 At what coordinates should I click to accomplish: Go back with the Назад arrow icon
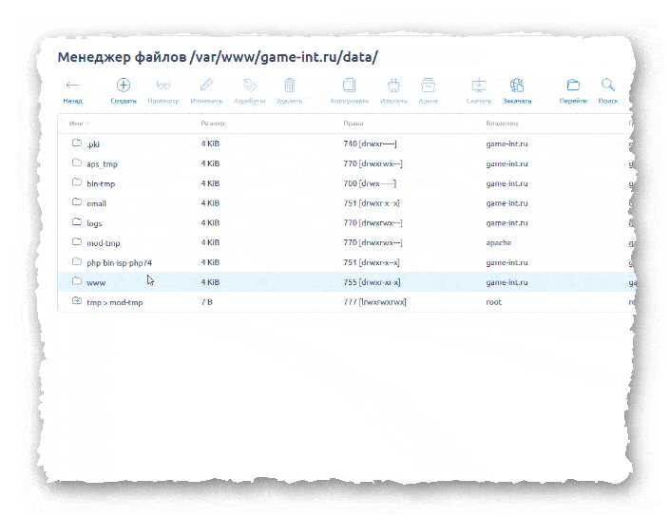72,85
